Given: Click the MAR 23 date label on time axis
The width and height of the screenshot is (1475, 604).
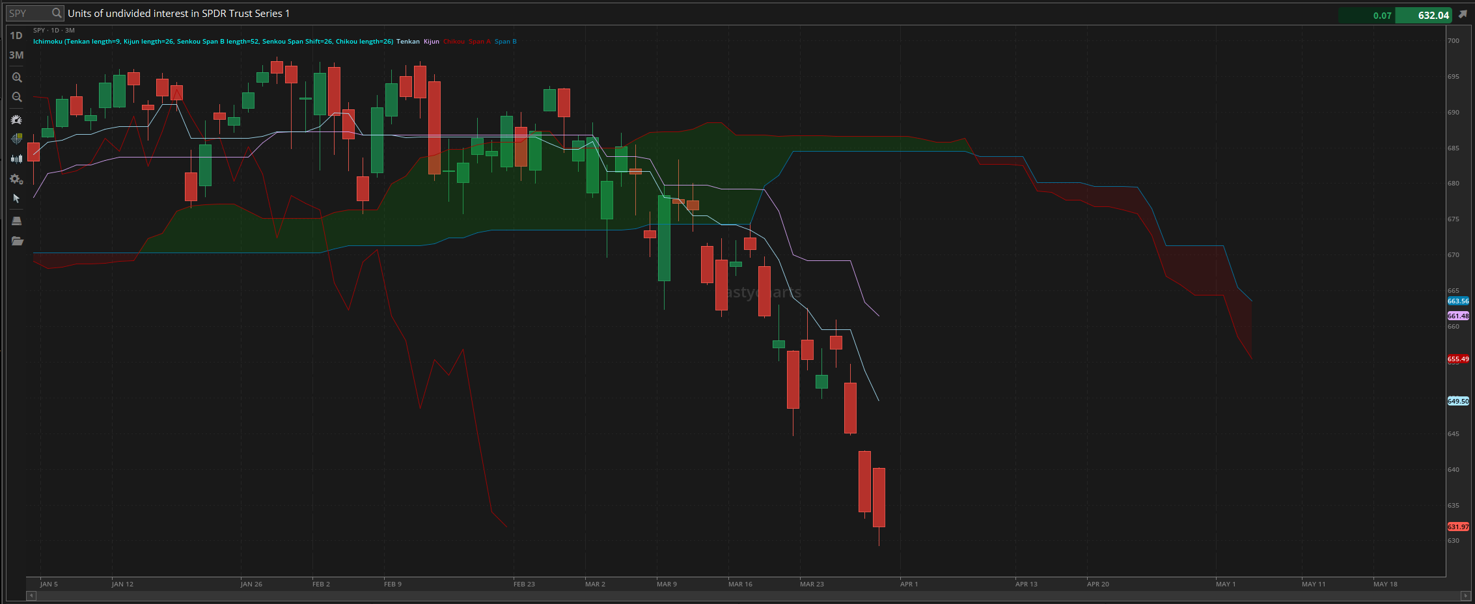Looking at the screenshot, I should point(812,584).
